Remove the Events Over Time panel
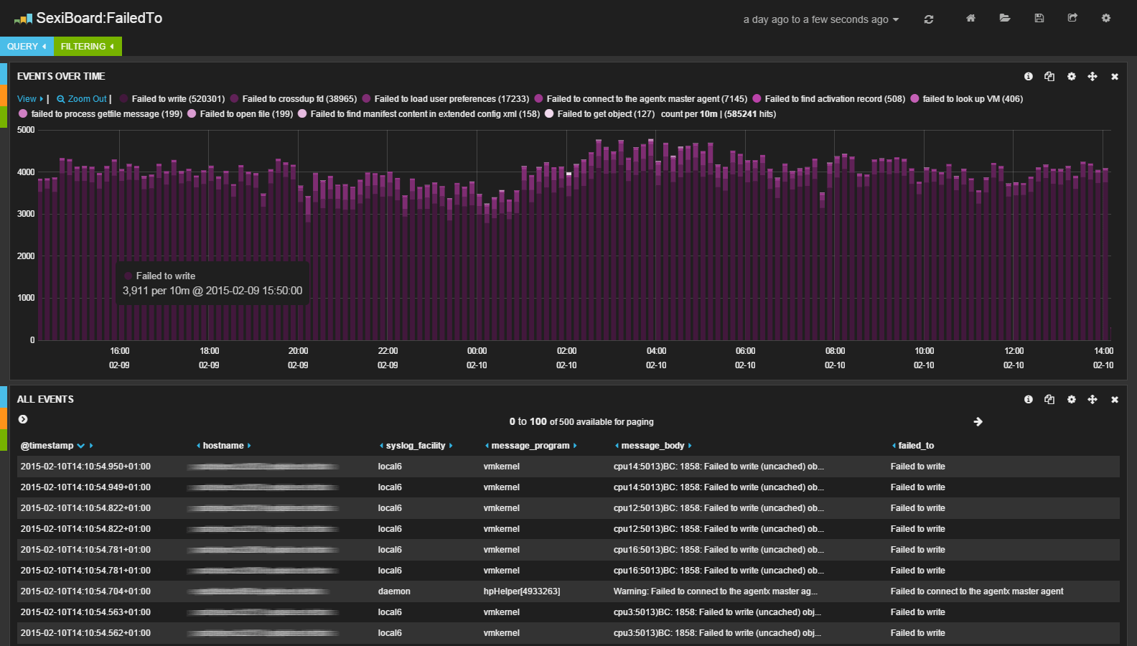 pyautogui.click(x=1115, y=77)
